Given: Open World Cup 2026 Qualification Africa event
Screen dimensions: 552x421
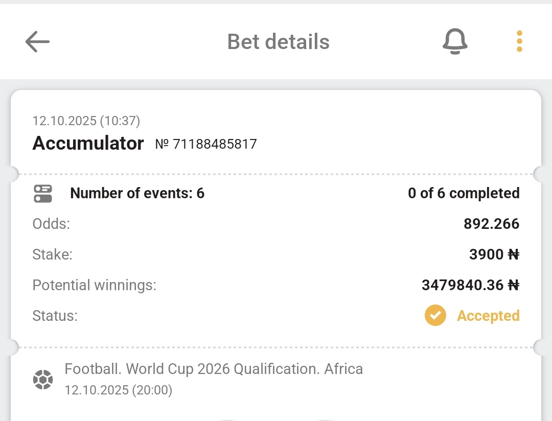Looking at the screenshot, I should (x=214, y=369).
